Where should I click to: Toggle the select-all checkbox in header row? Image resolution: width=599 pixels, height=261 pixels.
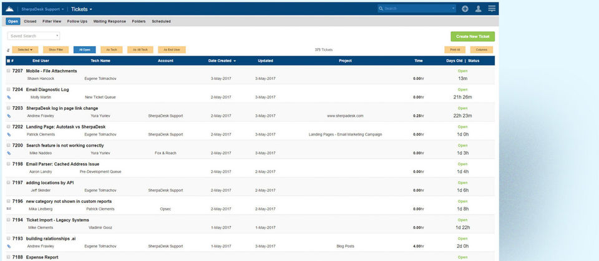click(8, 61)
